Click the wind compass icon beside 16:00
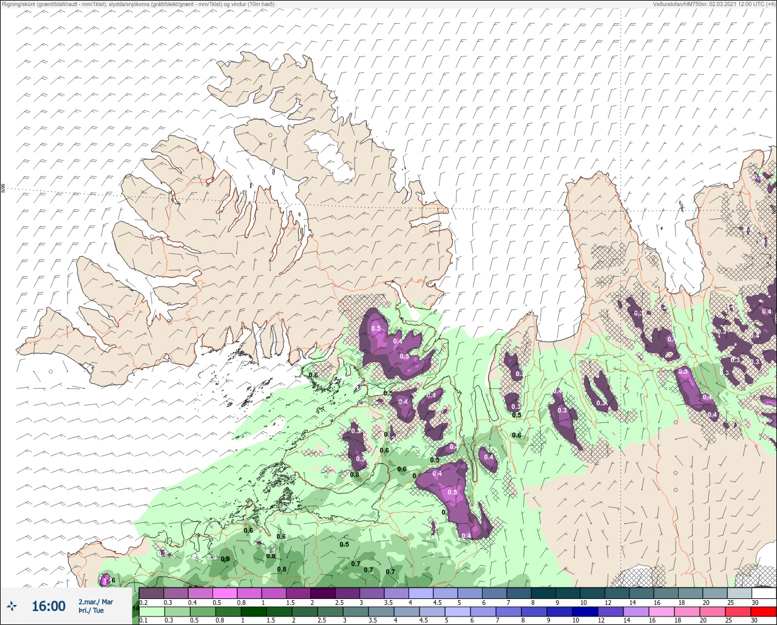The width and height of the screenshot is (777, 625). pyautogui.click(x=13, y=606)
